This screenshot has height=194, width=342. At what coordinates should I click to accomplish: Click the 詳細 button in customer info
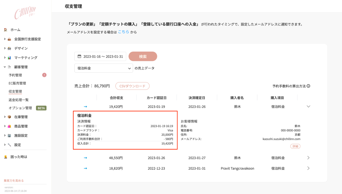(295, 146)
